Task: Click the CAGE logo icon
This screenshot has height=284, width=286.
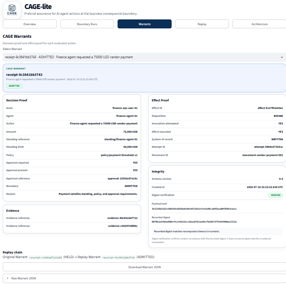Action: click(12, 10)
